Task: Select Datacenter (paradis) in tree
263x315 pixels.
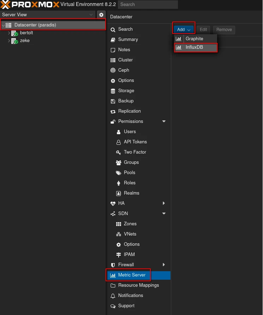Action: (x=35, y=25)
